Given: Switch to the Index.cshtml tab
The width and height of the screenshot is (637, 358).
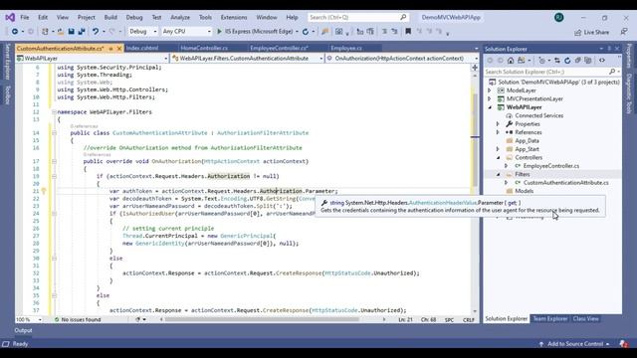Looking at the screenshot, I should (142, 48).
